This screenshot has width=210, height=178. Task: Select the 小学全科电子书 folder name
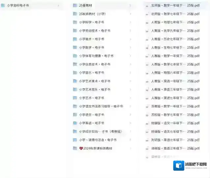tap(18, 6)
